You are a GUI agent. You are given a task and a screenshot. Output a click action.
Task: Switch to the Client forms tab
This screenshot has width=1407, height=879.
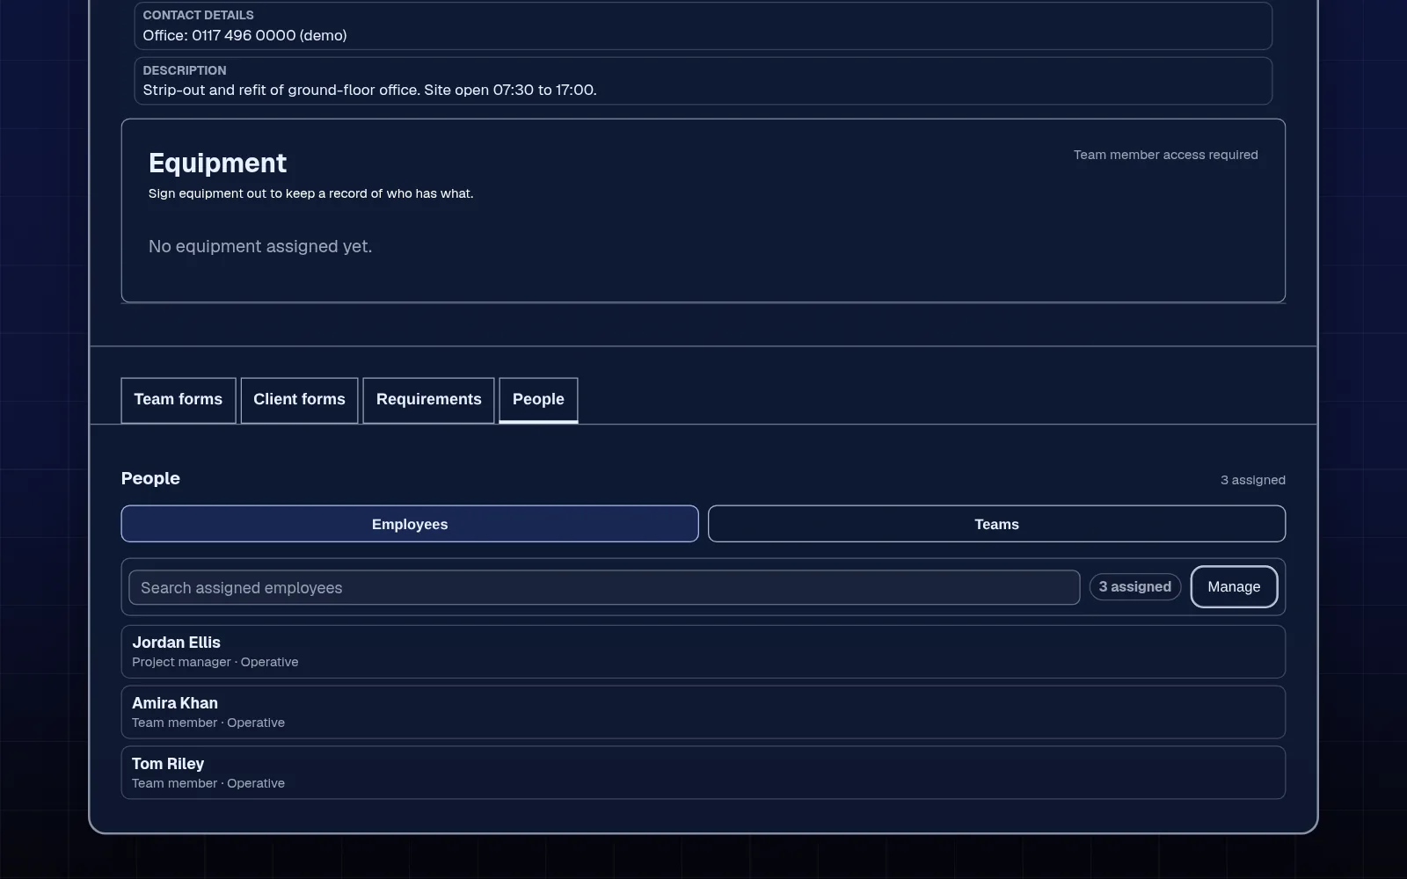point(299,400)
